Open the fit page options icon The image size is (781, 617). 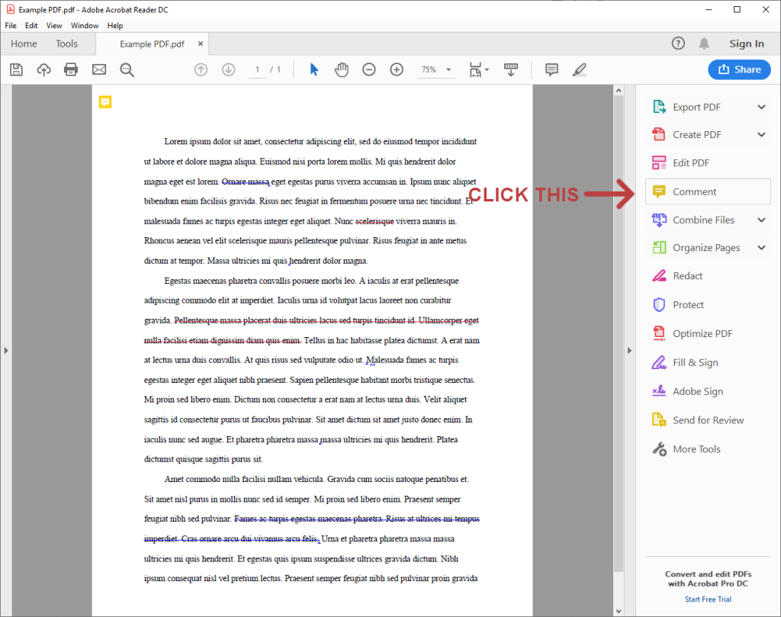click(479, 69)
